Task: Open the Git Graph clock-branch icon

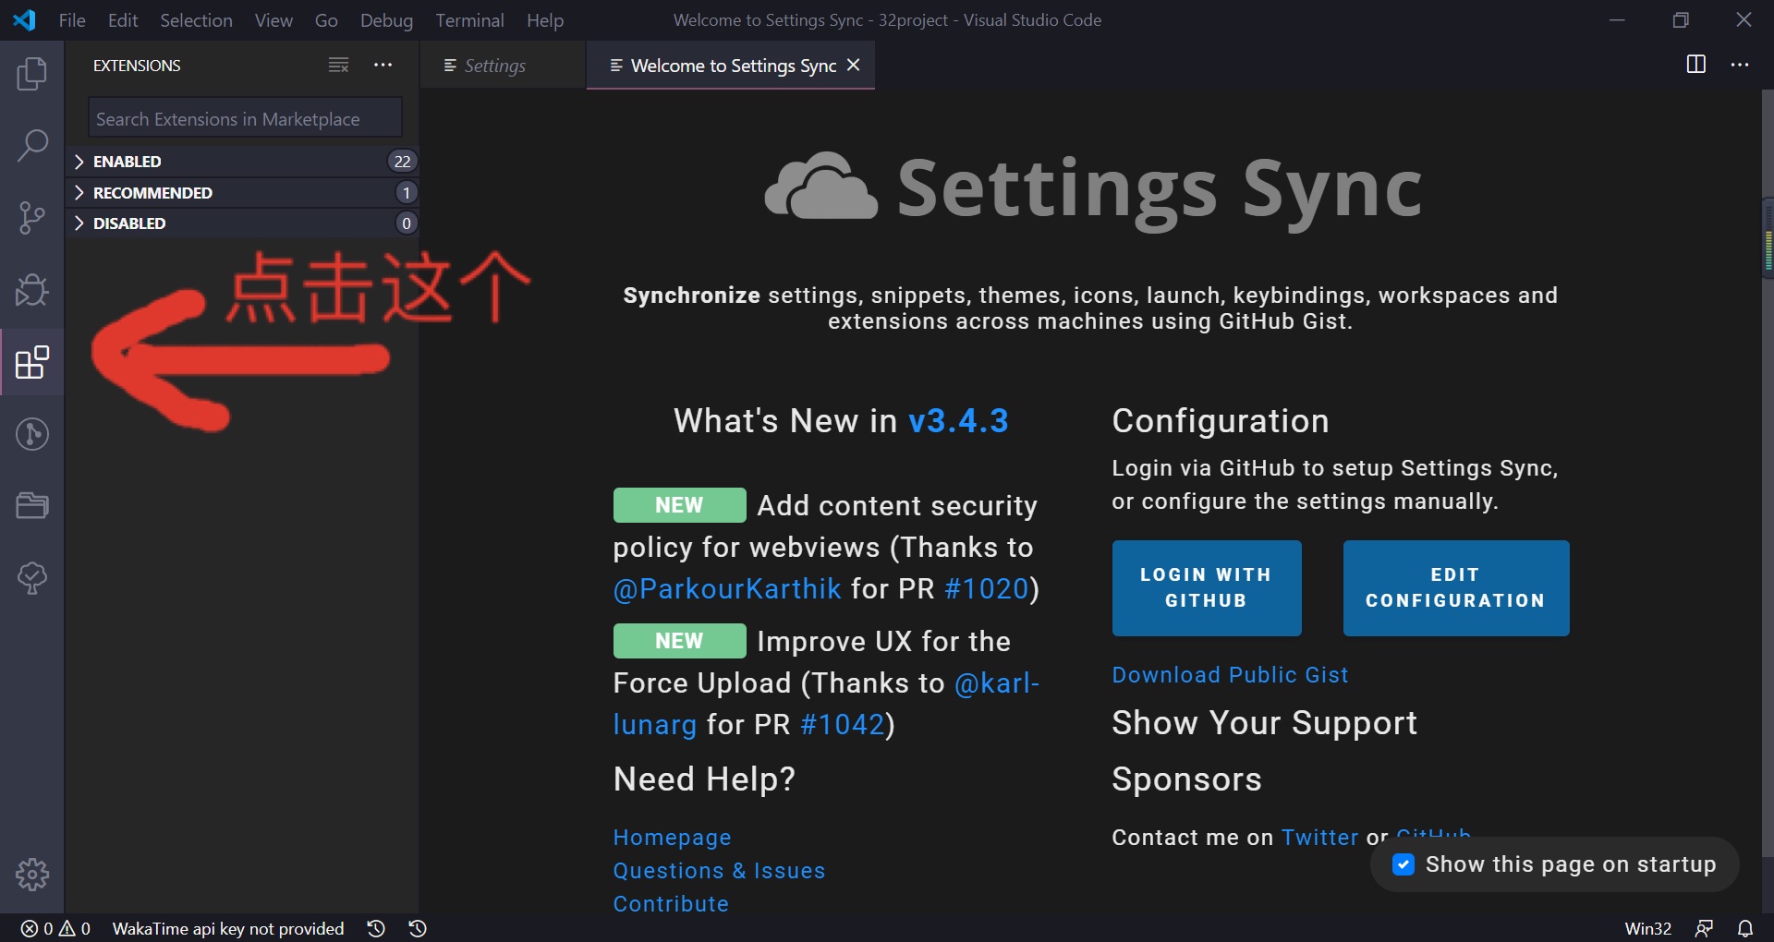Action: [32, 434]
